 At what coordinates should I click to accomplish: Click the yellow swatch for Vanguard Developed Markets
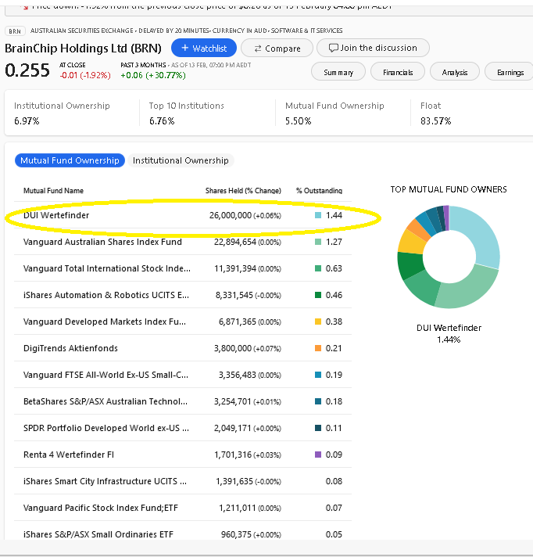click(318, 322)
